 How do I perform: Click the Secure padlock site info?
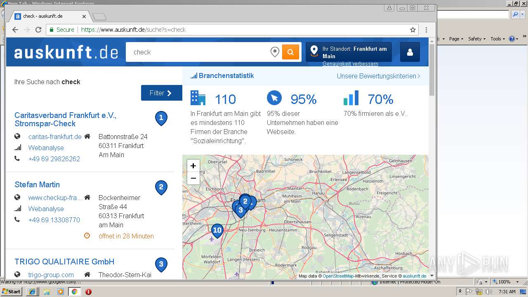point(62,30)
